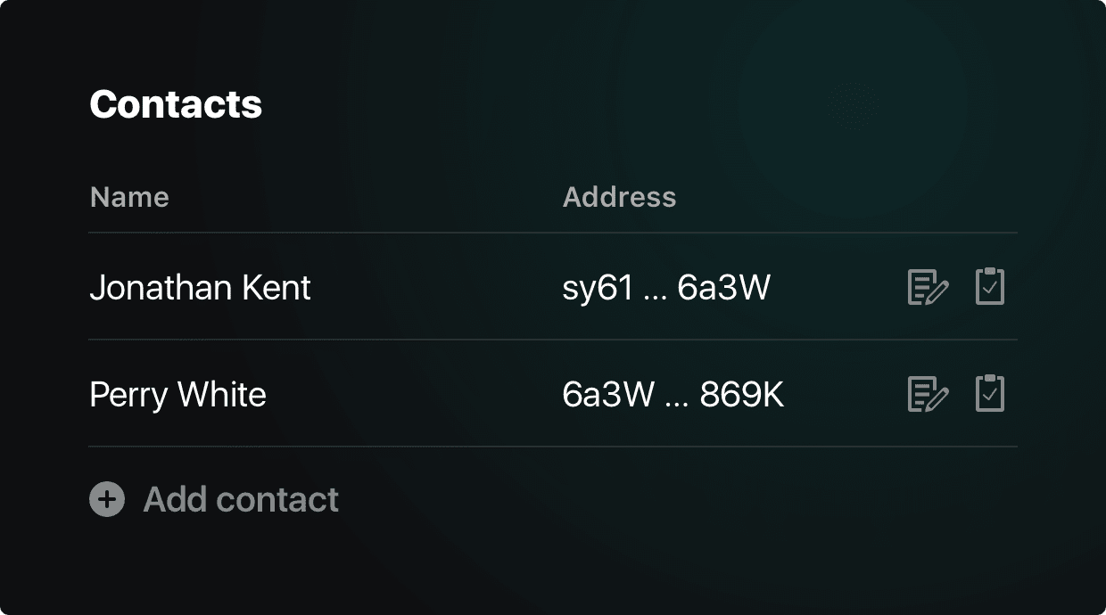The width and height of the screenshot is (1106, 615).
Task: Select Jonathan Kent's table row
Action: pos(553,287)
